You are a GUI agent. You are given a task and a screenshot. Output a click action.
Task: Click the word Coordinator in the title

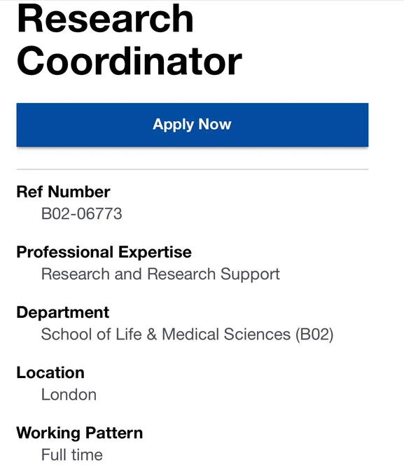coord(130,61)
